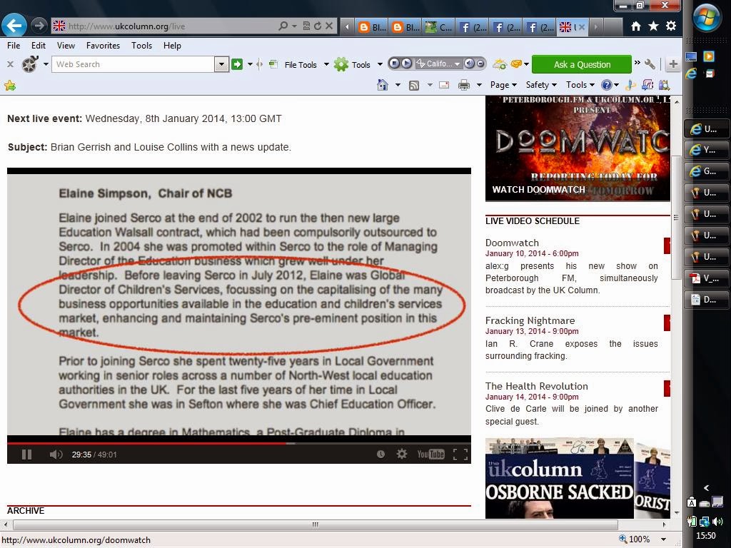The height and width of the screenshot is (548, 731).
Task: Click the film reel toolbar icon
Action: 30,64
